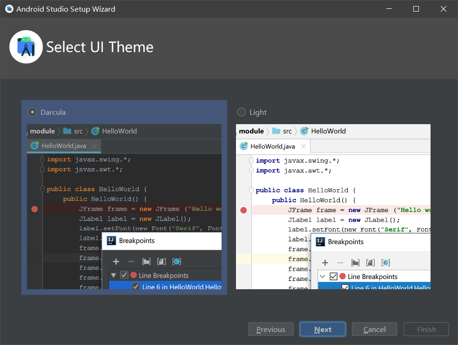Select the Light theme radio button
458x345 pixels.
click(241, 112)
